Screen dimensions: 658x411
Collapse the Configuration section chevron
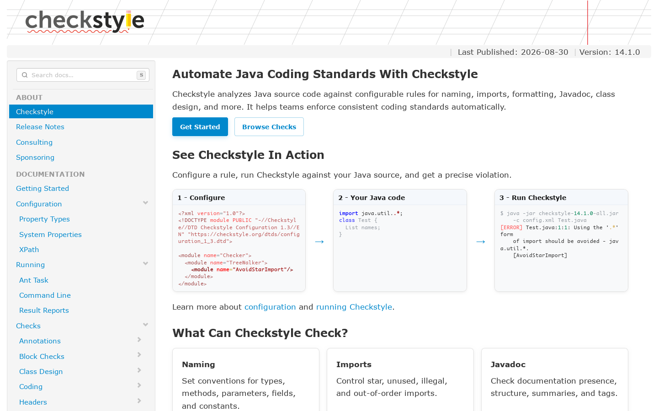pos(145,203)
